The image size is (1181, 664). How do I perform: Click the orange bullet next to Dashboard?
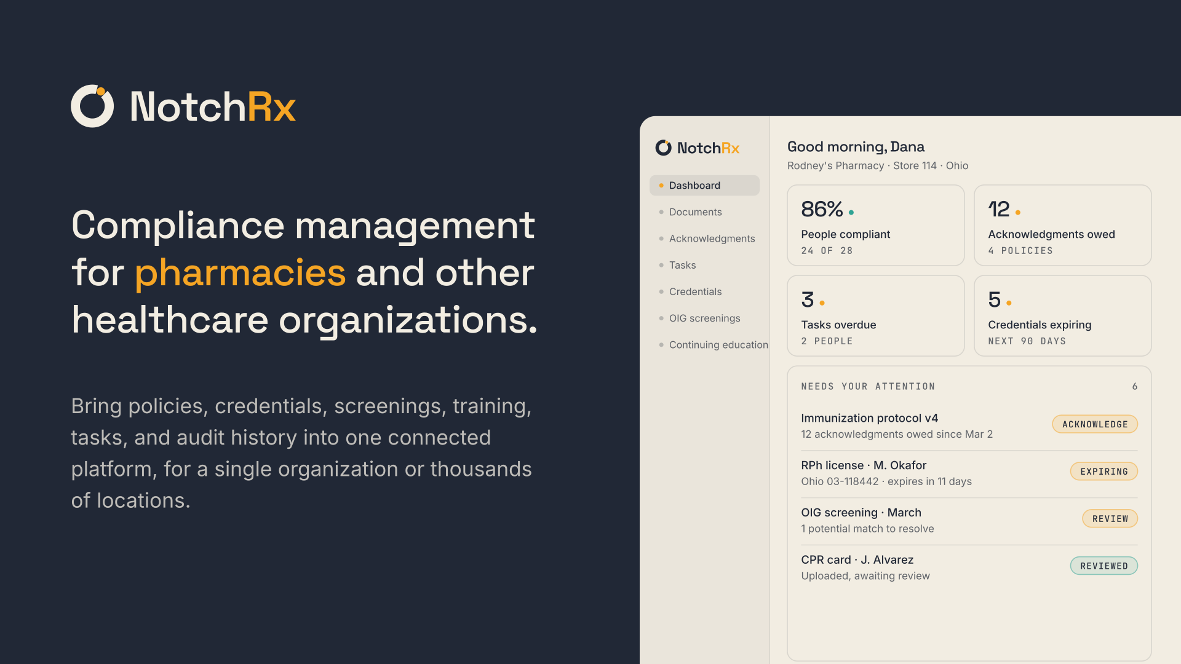(661, 186)
